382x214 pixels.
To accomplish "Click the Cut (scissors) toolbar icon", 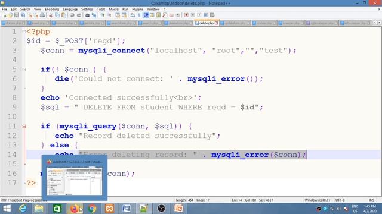I will (x=51, y=15).
